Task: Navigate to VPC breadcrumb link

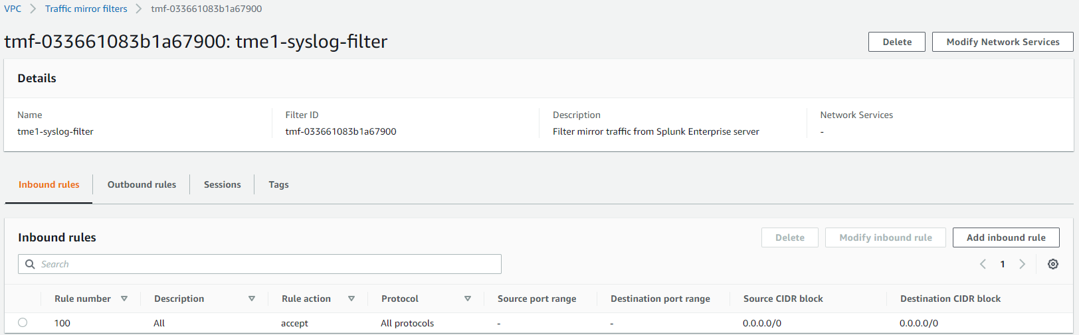Action: pyautogui.click(x=13, y=9)
